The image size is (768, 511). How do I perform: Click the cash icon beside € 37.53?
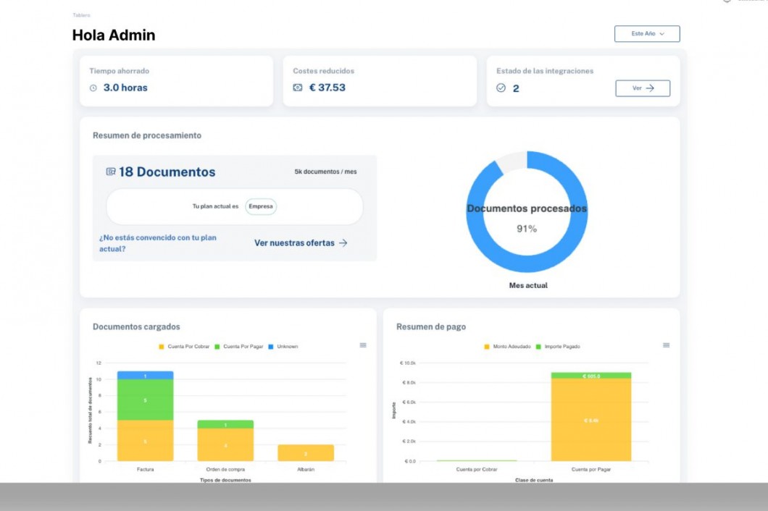[x=297, y=88]
